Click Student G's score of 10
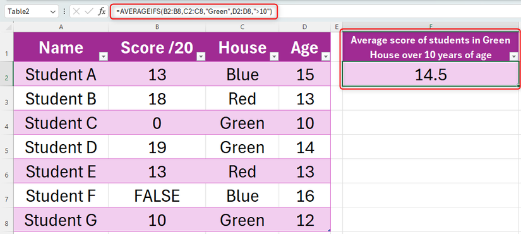The height and width of the screenshot is (234, 521). [157, 220]
